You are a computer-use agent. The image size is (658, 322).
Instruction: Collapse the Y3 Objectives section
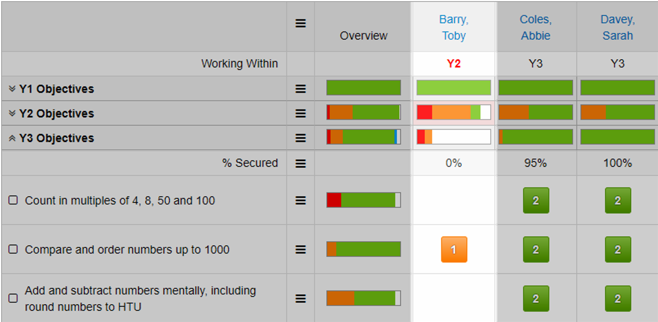(12, 138)
